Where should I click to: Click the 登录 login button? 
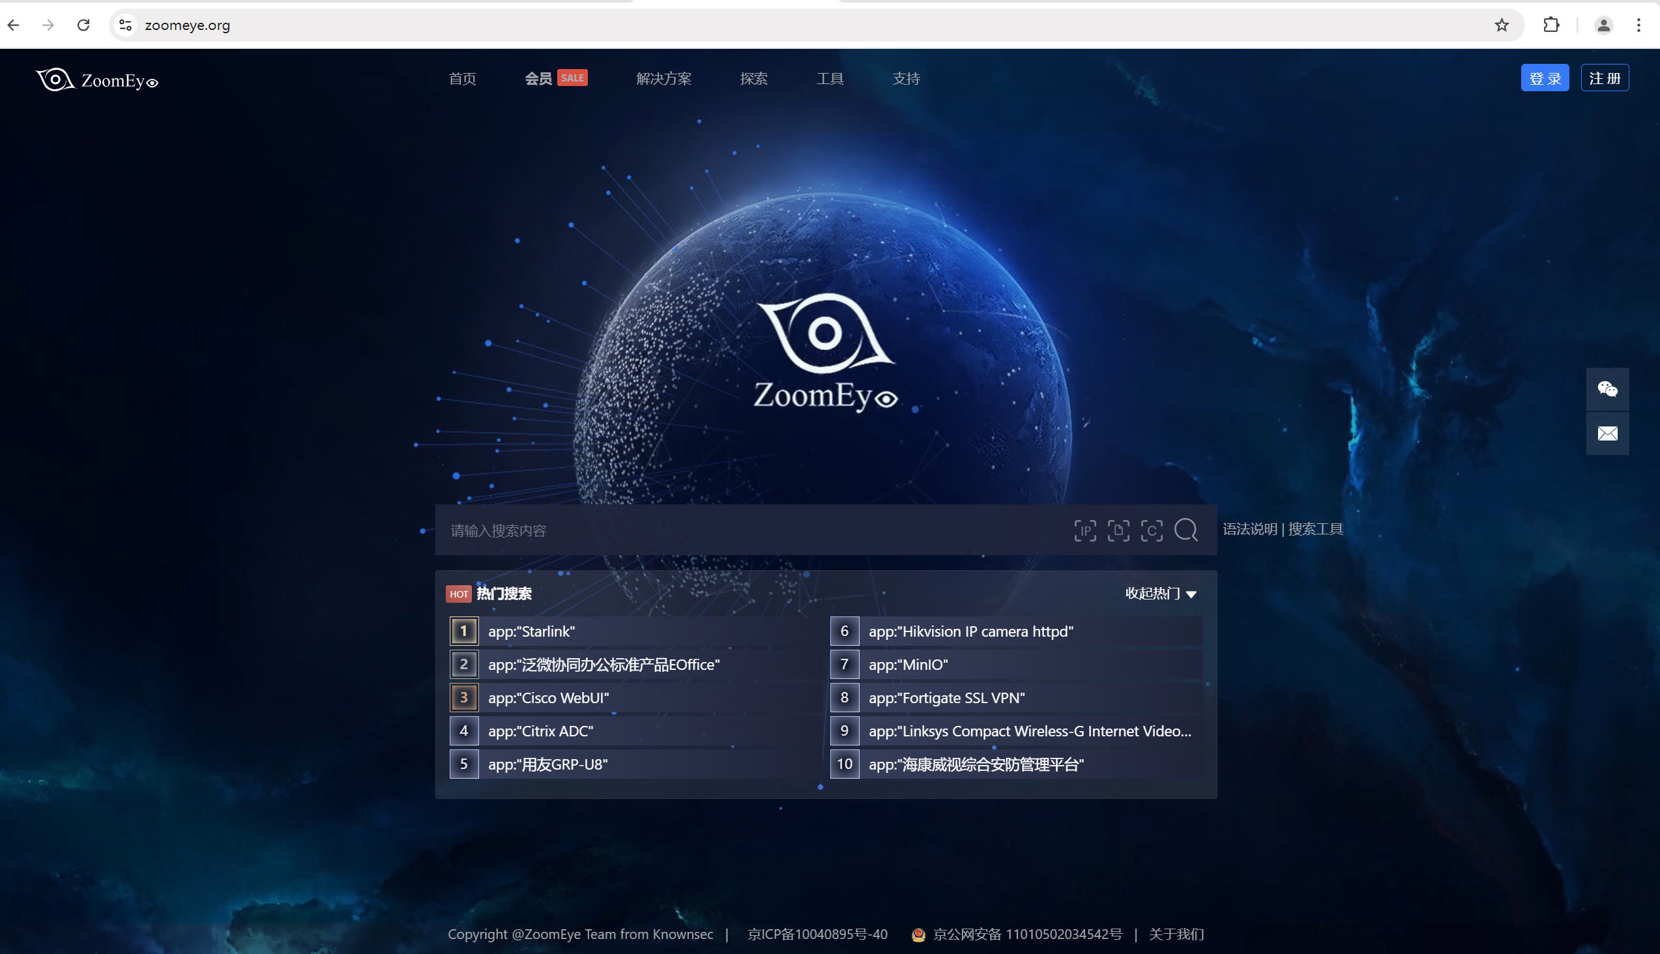point(1544,78)
